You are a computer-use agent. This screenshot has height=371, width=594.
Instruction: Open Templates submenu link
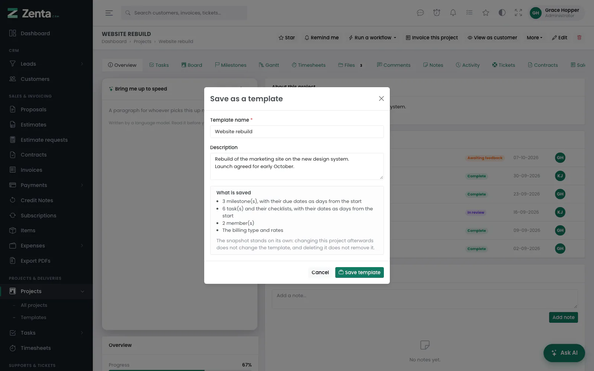click(33, 318)
